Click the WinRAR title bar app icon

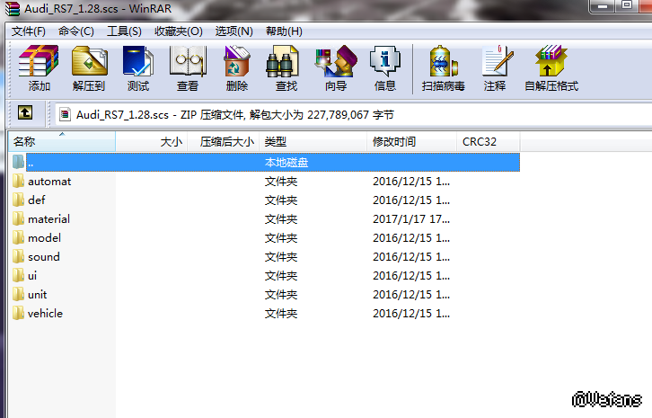coord(12,8)
